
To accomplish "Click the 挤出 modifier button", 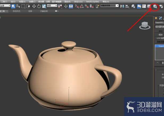I will 159,31.
